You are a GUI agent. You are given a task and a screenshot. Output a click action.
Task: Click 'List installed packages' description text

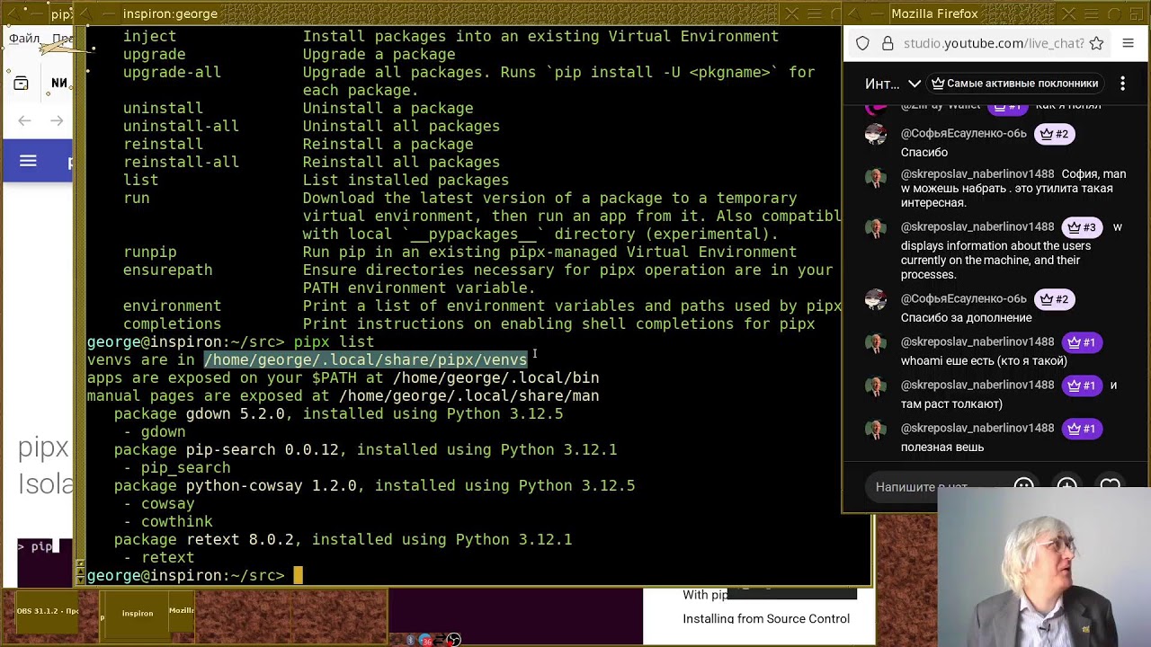pyautogui.click(x=406, y=180)
